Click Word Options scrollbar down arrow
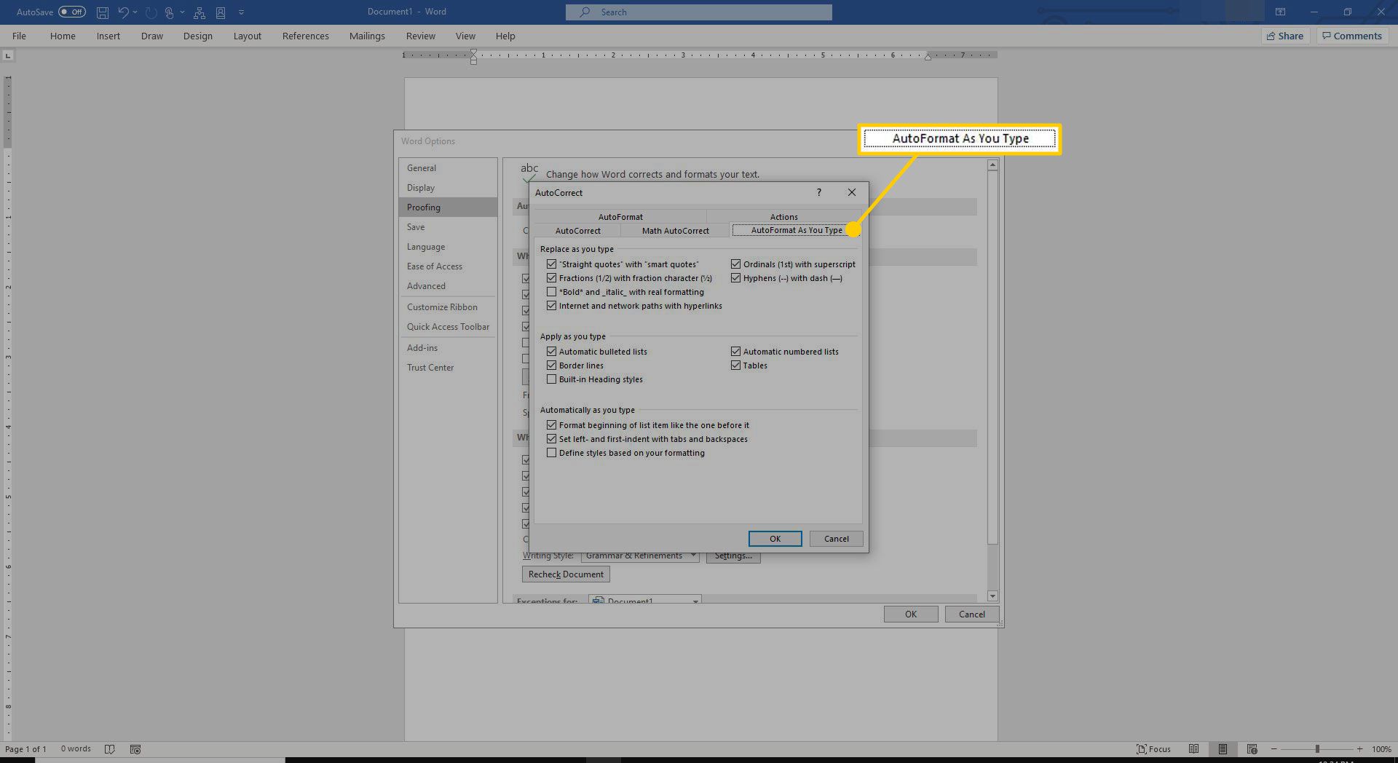The image size is (1398, 763). tap(992, 596)
